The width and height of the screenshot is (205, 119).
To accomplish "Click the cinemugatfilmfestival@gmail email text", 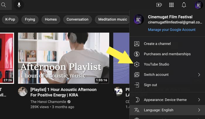I will (175, 22).
